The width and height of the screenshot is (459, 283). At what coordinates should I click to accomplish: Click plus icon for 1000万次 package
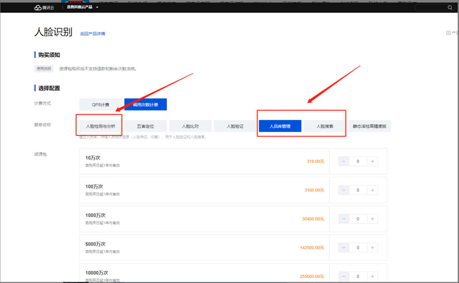pyautogui.click(x=372, y=219)
